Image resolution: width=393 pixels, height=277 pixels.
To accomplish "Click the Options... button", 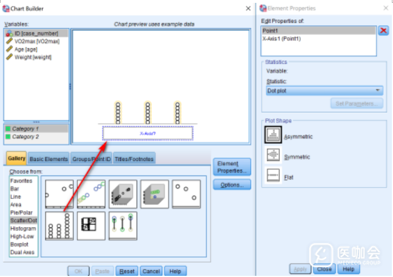I will point(232,185).
